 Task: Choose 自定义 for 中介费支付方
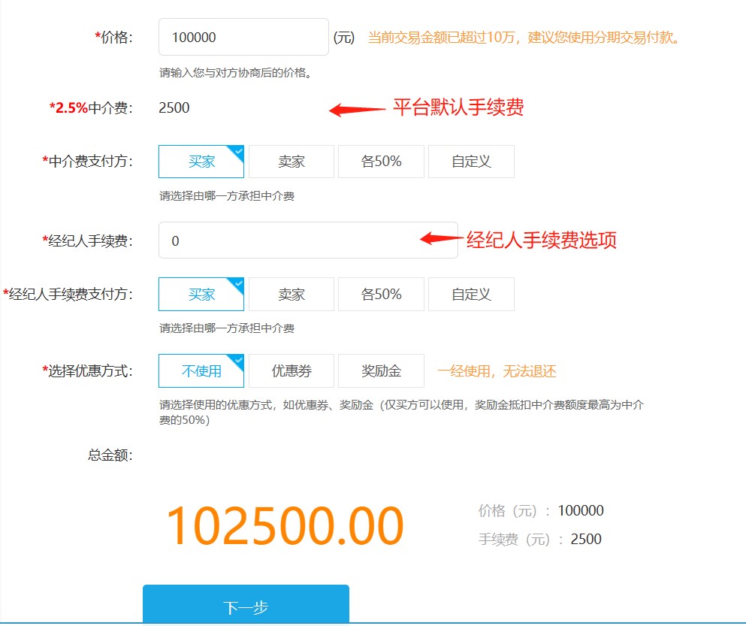pyautogui.click(x=471, y=162)
